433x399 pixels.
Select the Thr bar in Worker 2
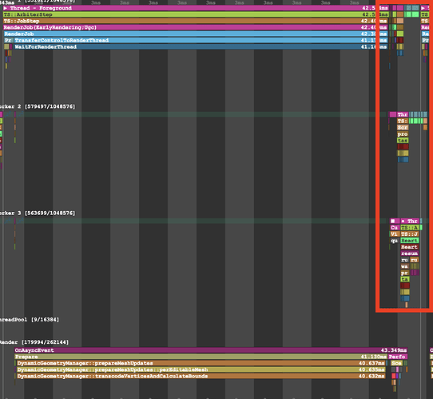403,114
